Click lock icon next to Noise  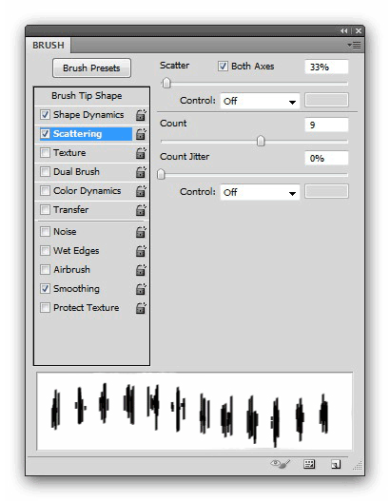(141, 232)
